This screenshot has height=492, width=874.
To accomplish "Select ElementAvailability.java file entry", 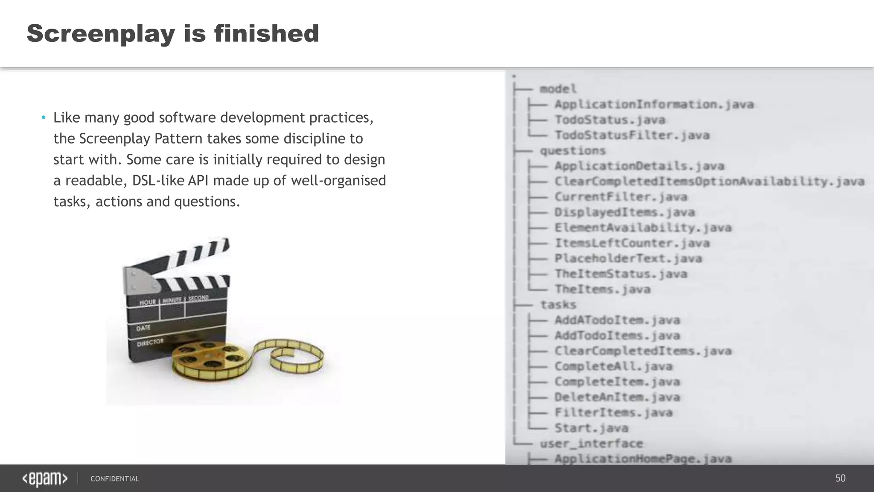I will tap(643, 228).
